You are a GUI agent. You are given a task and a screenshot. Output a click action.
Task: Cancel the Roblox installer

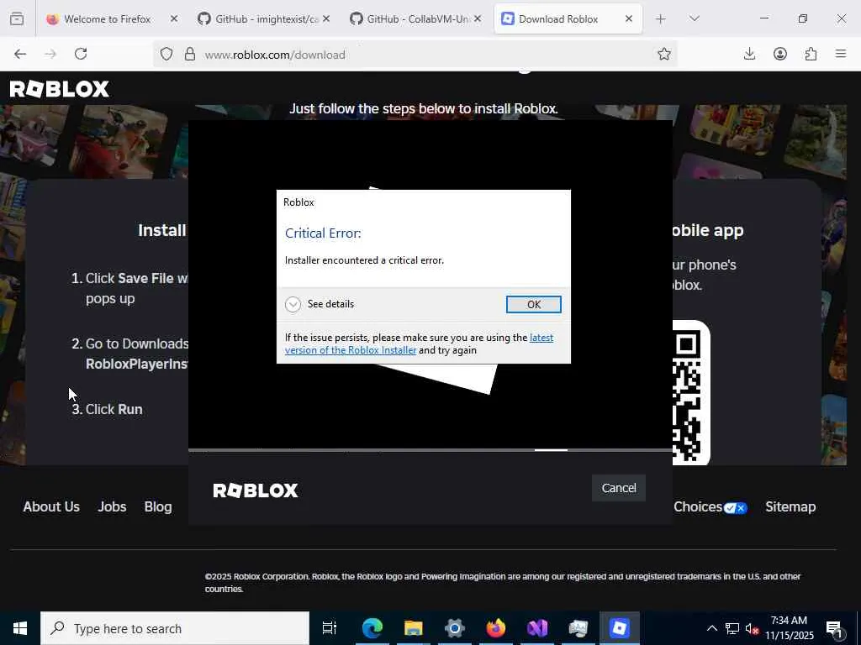[618, 488]
